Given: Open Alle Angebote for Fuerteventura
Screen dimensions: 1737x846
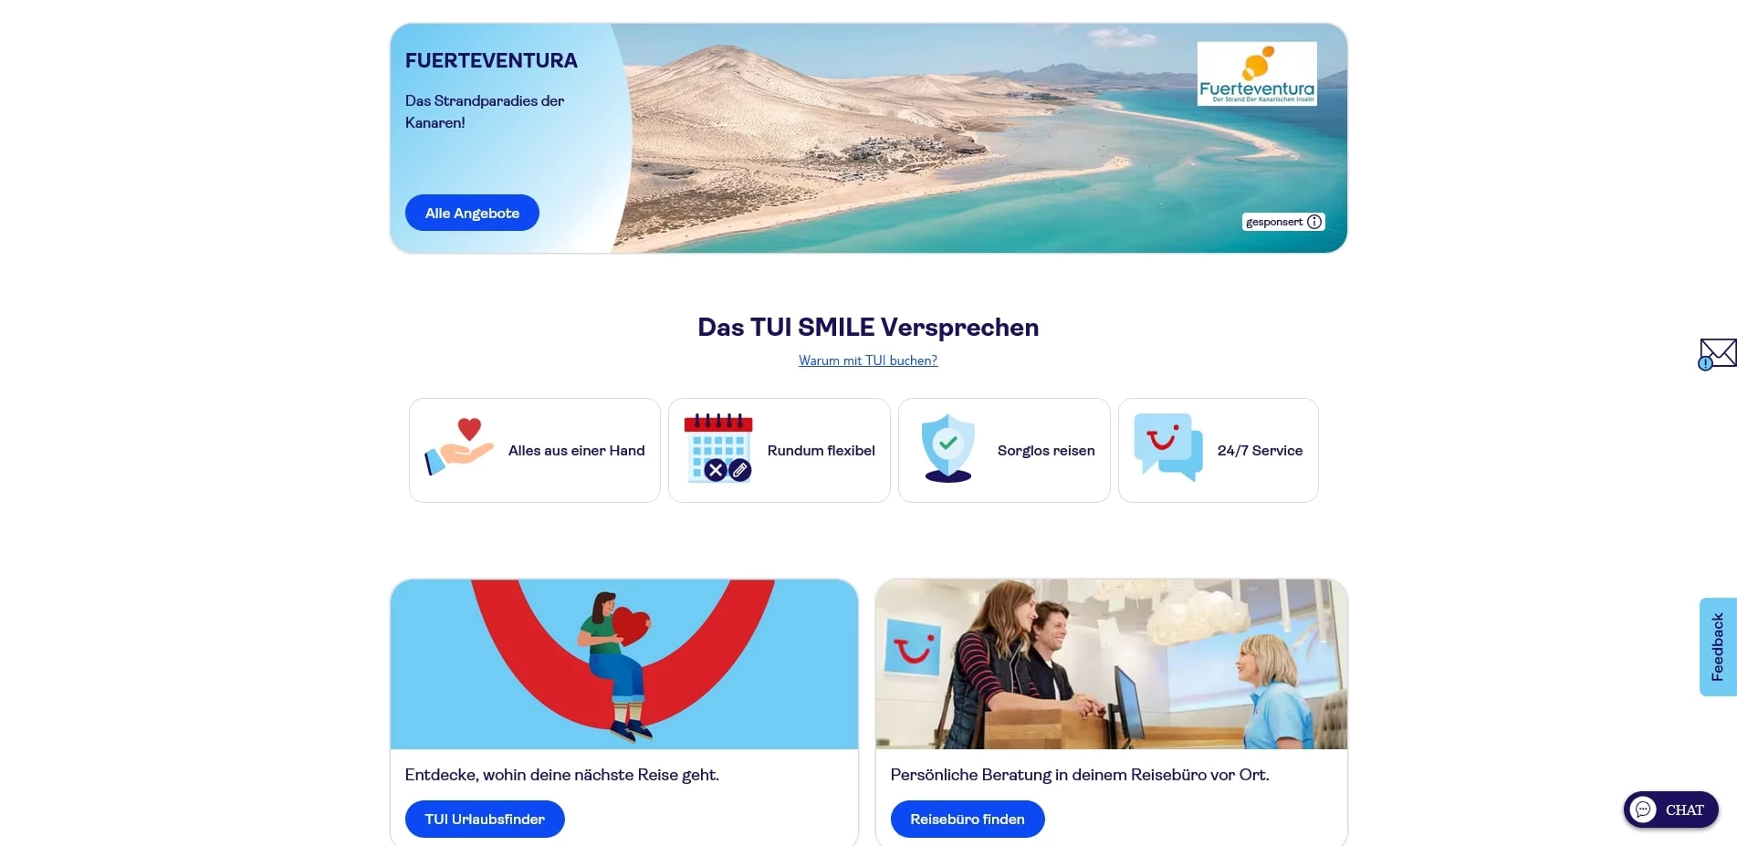Looking at the screenshot, I should (472, 213).
